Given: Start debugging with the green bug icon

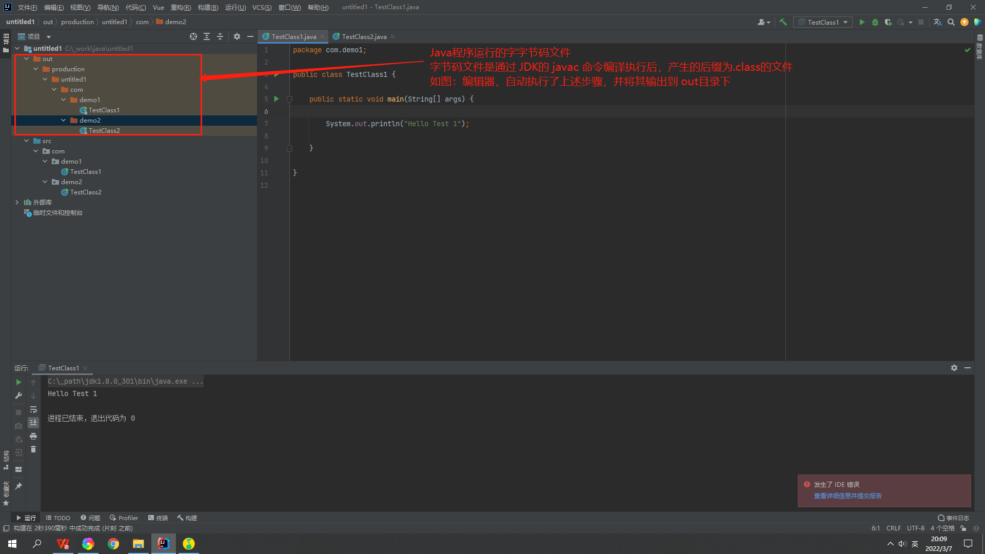Looking at the screenshot, I should click(x=875, y=22).
